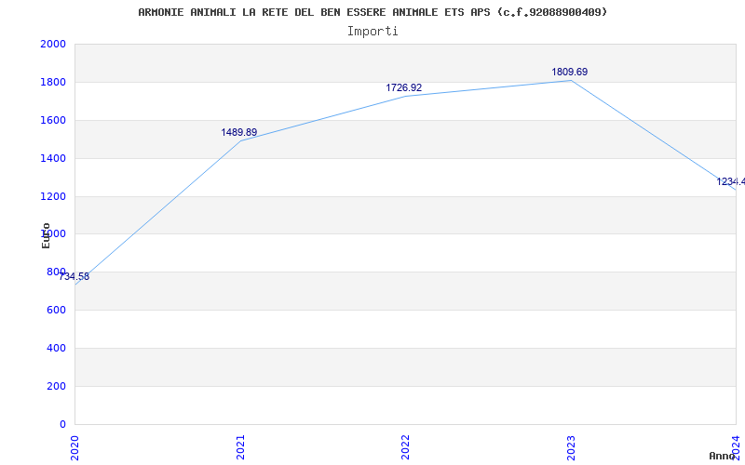Select the 1726.92 data label
745x465 pixels.
pyautogui.click(x=404, y=87)
